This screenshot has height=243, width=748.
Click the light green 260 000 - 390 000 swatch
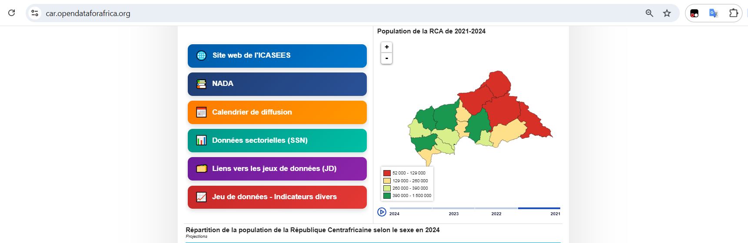click(x=387, y=188)
